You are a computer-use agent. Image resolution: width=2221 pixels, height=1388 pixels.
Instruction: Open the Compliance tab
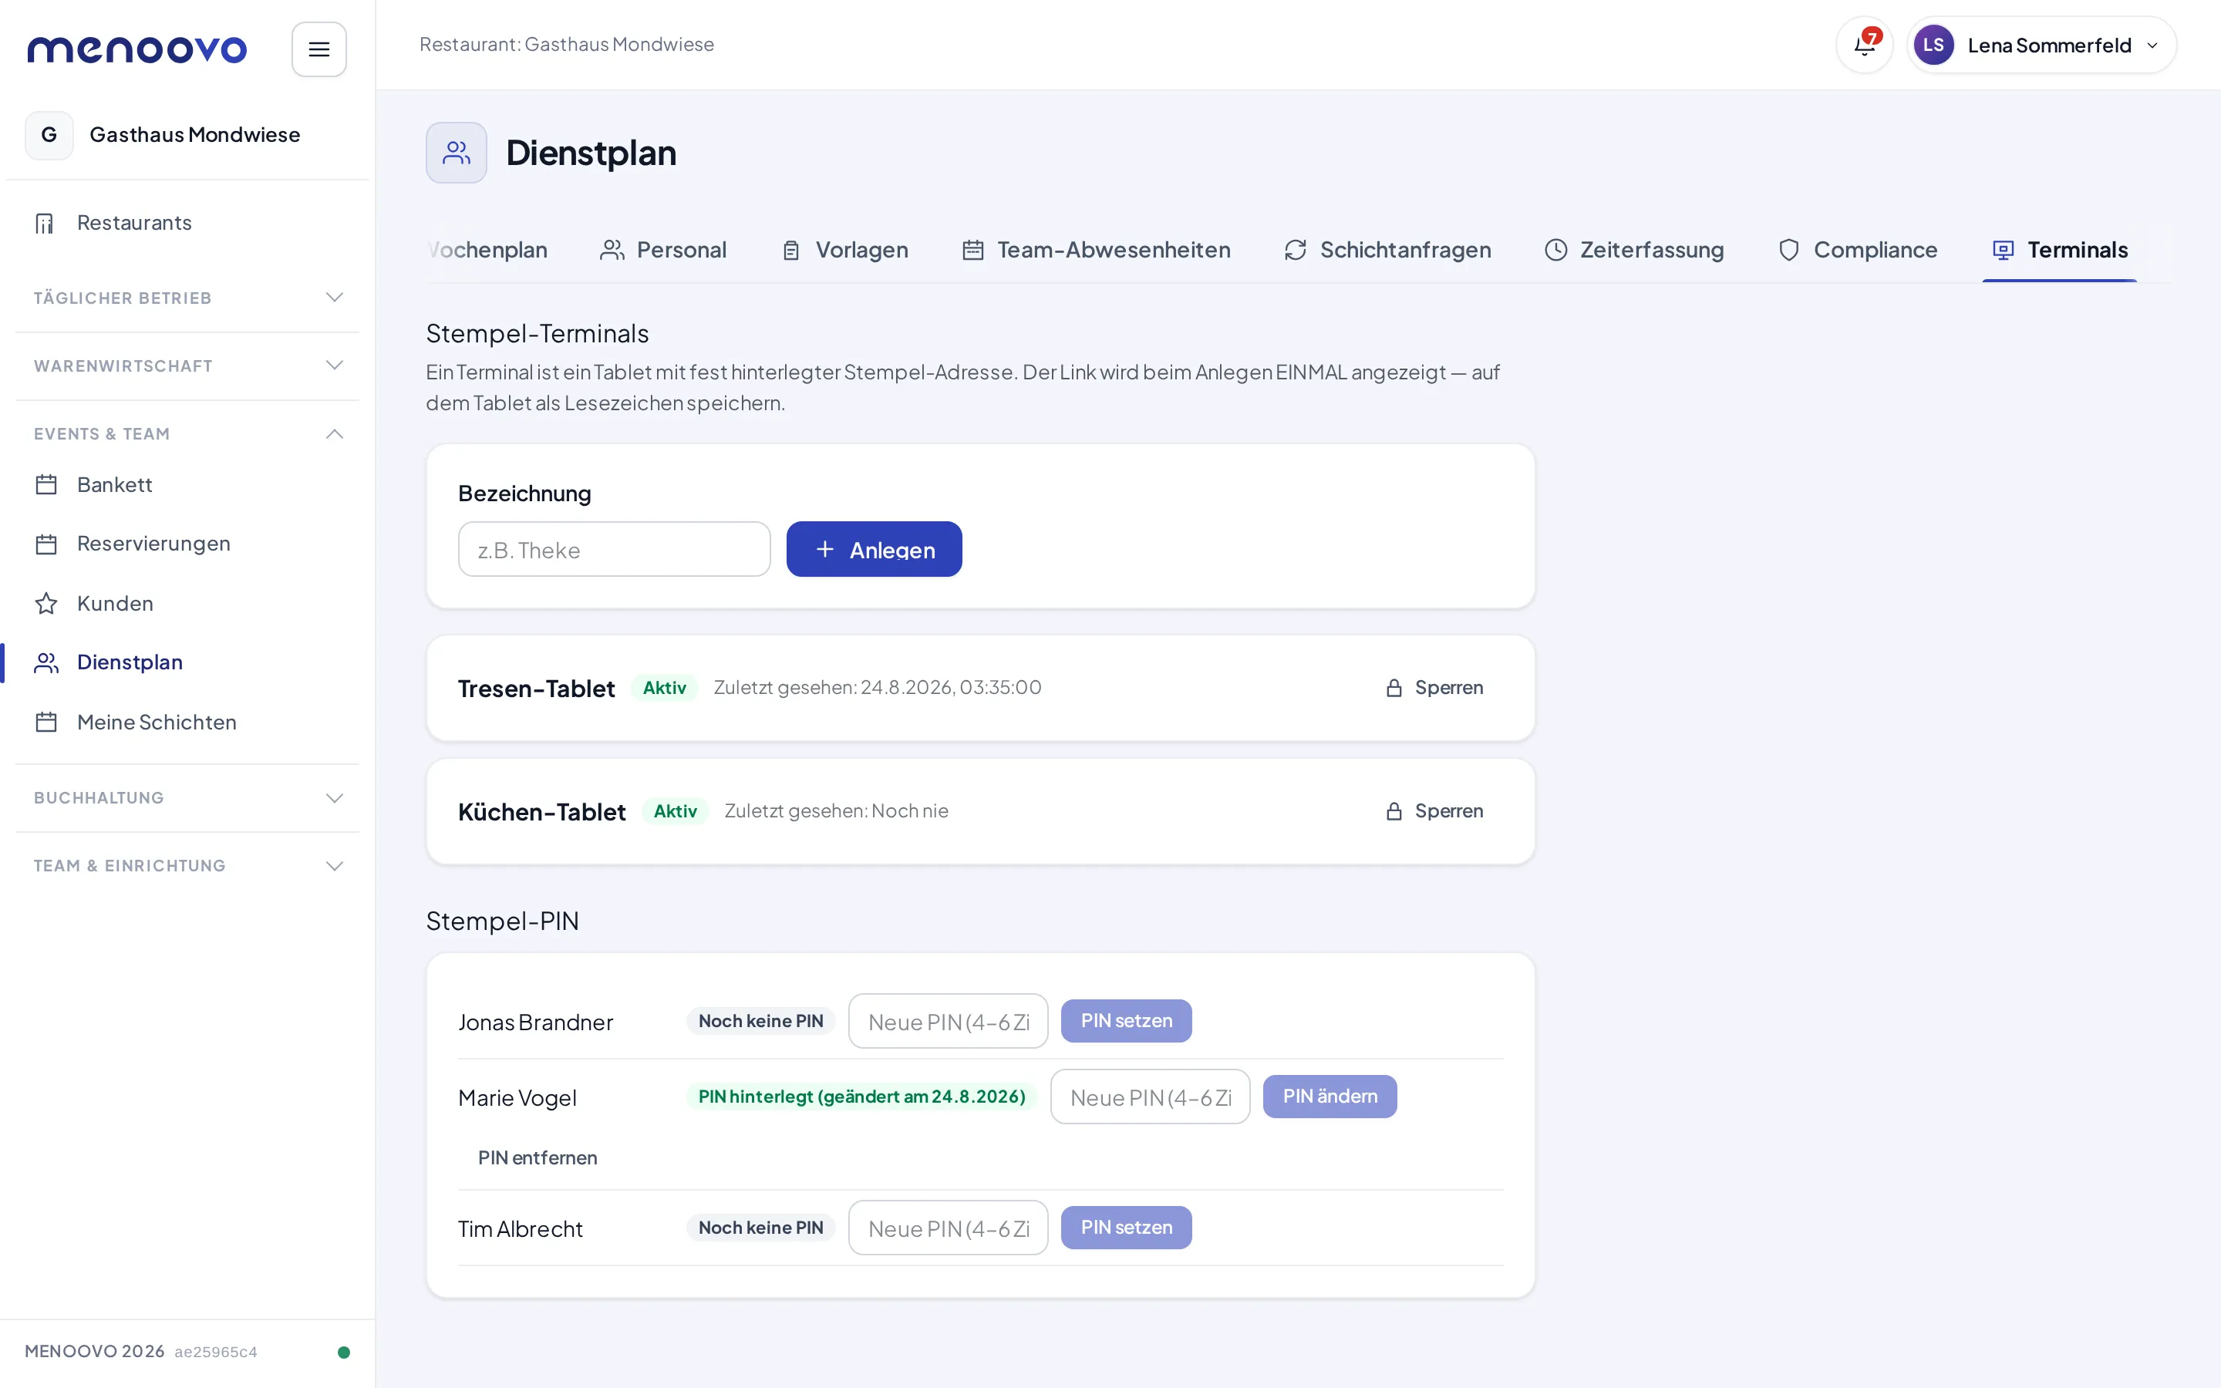coord(1858,250)
